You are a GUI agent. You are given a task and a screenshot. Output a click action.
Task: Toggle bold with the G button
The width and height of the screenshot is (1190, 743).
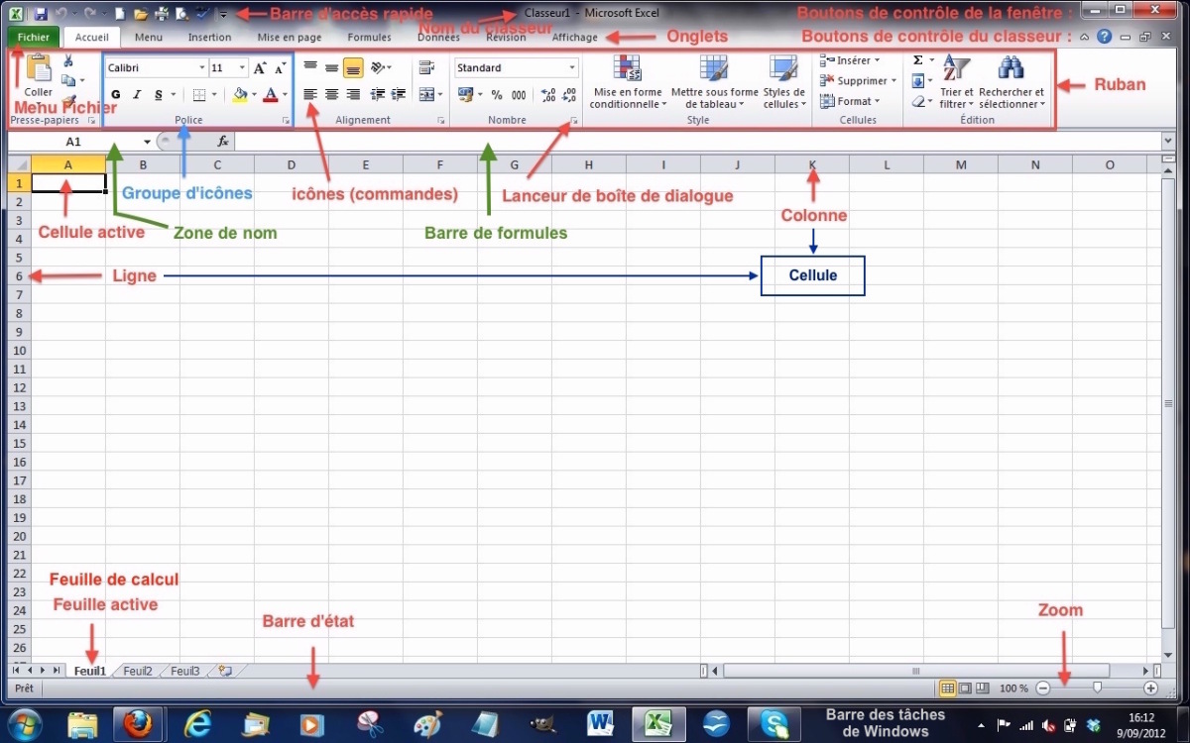click(116, 95)
